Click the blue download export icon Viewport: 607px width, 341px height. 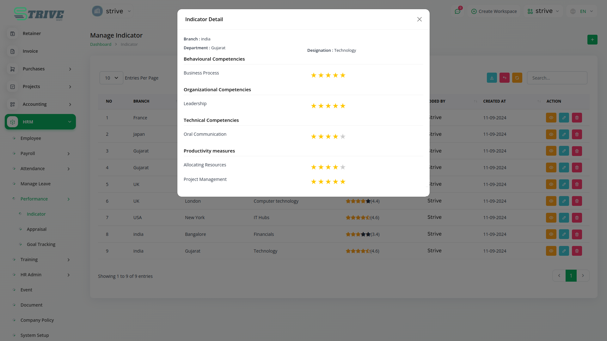[x=492, y=78]
